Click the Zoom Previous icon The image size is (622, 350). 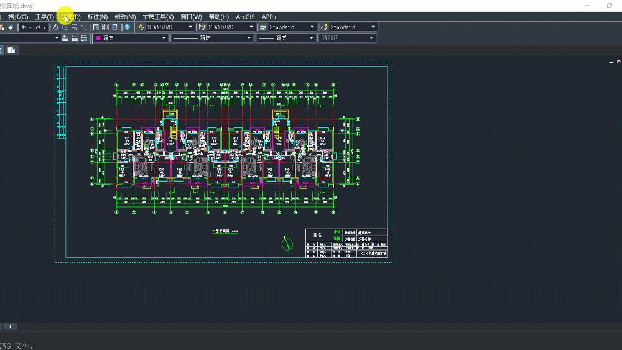(x=83, y=27)
